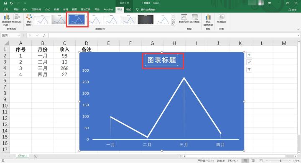This screenshot has width=301, height=163.
Task: Switch to Normal view in status bar
Action: coord(245,160)
